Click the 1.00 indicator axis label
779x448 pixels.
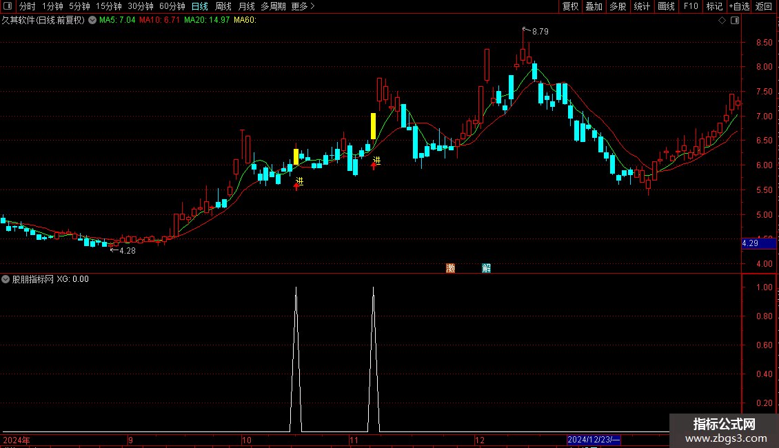pos(764,287)
